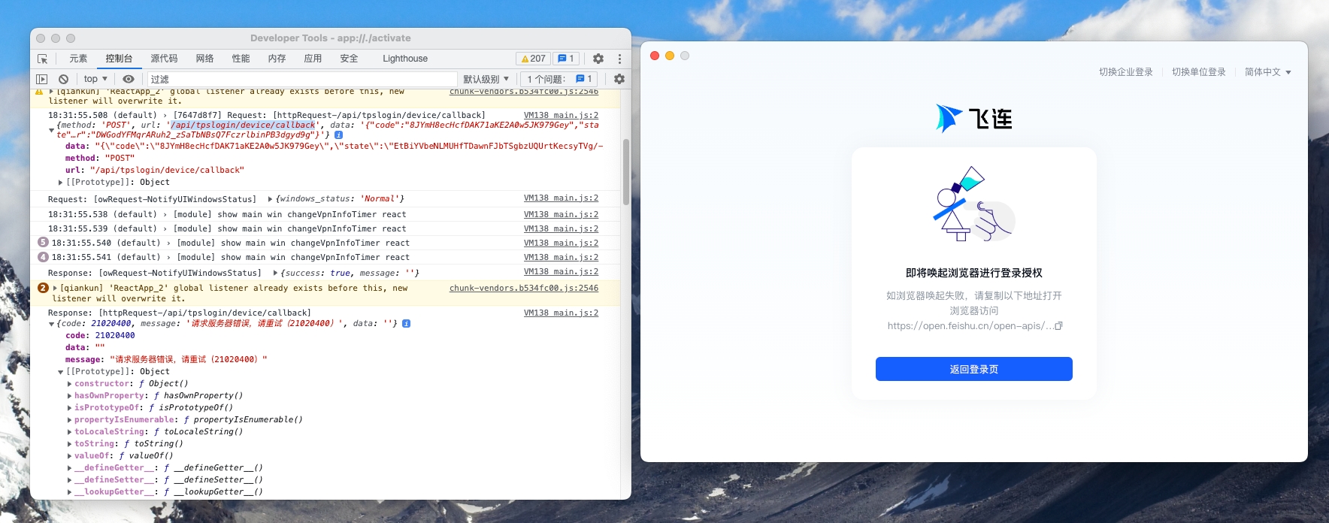Click the blue issue badge beside 1 个问题
Image resolution: width=1329 pixels, height=523 pixels.
coord(584,79)
